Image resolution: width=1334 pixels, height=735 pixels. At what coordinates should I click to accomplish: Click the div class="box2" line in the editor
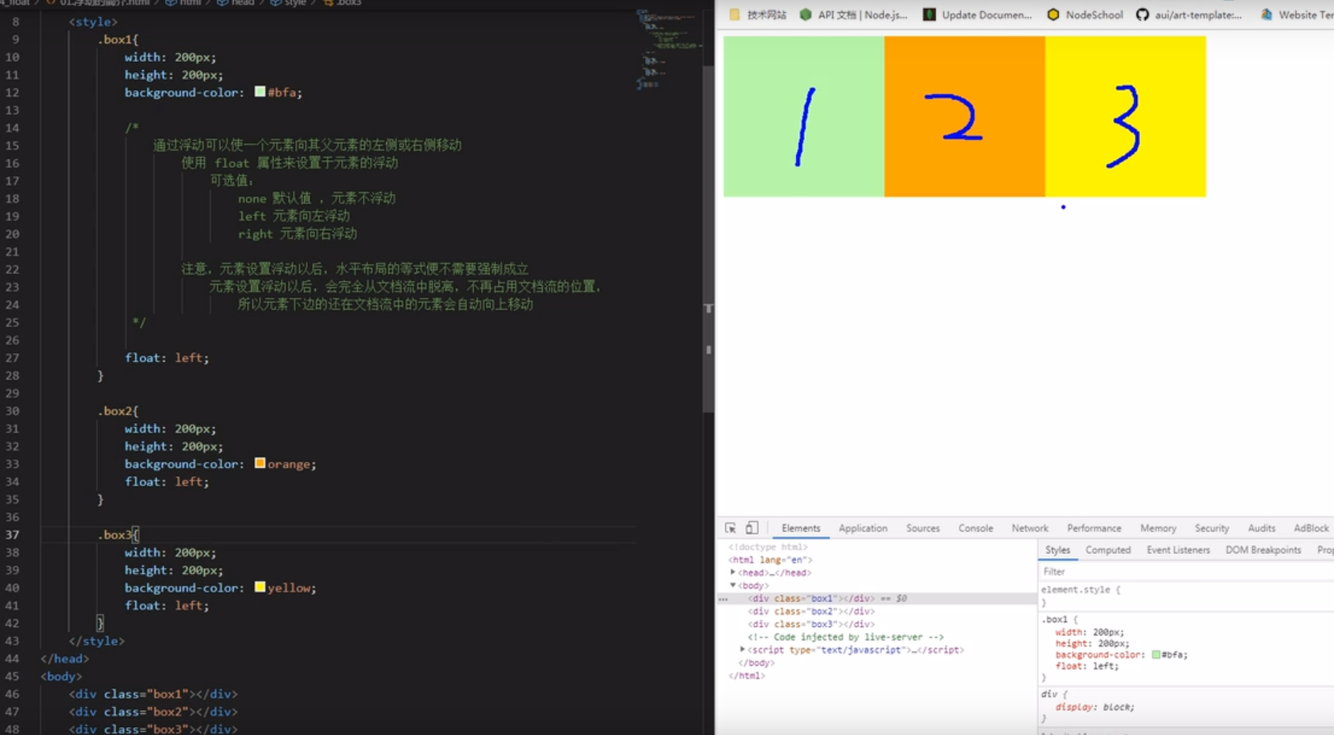click(x=153, y=712)
